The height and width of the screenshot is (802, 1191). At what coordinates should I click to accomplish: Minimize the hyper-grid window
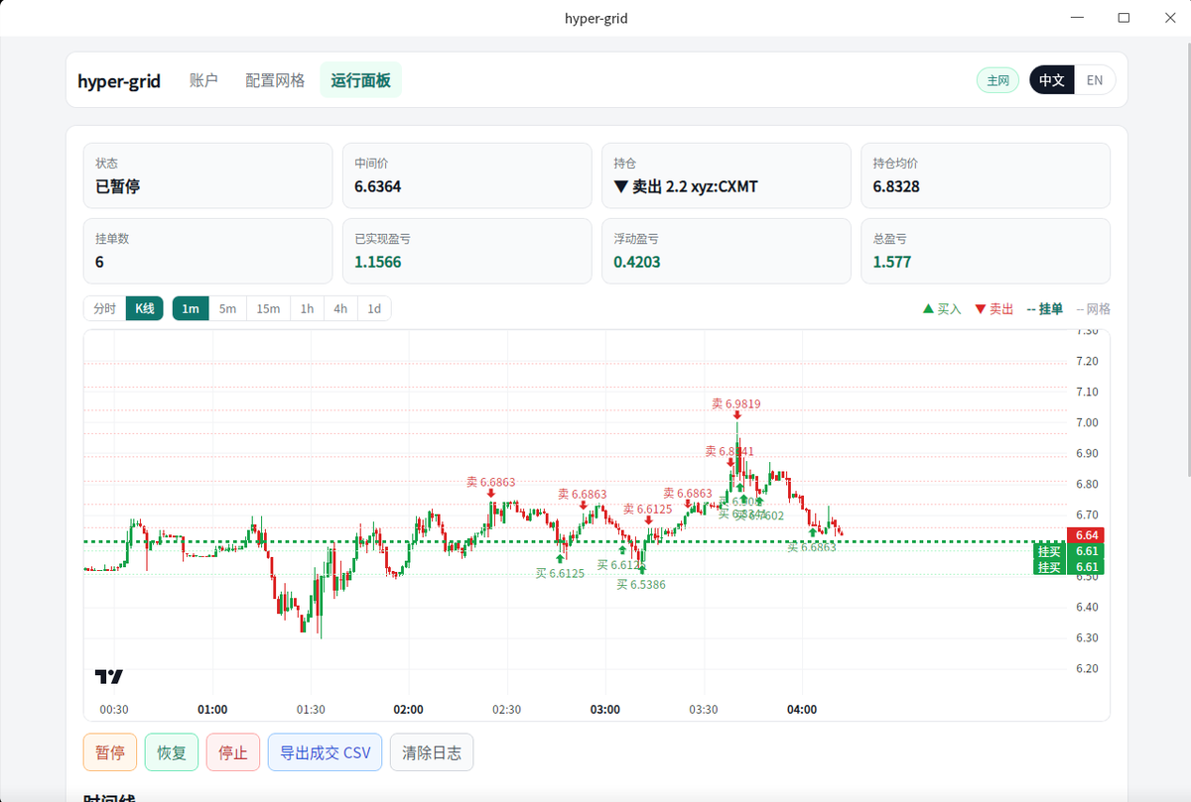pyautogui.click(x=1079, y=18)
